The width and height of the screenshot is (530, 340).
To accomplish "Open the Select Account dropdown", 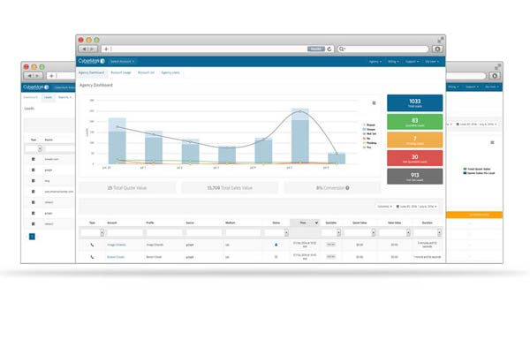I will coord(122,62).
